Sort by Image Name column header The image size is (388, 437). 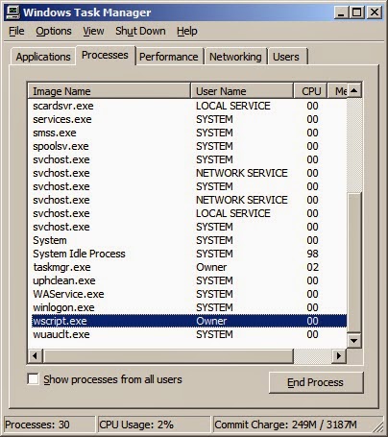click(x=109, y=91)
